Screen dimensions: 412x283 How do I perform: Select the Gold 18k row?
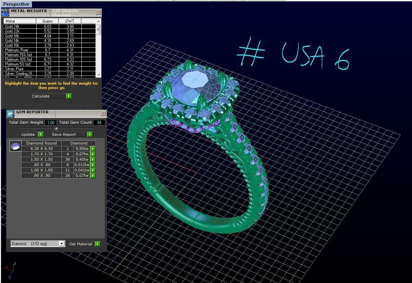click(x=50, y=36)
